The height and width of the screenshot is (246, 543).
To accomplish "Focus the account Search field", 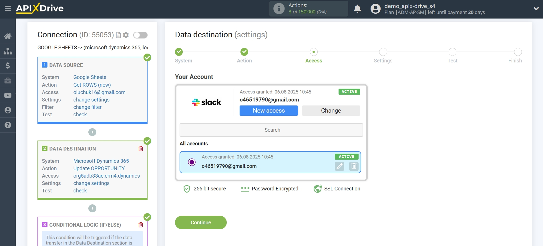I will [x=271, y=130].
